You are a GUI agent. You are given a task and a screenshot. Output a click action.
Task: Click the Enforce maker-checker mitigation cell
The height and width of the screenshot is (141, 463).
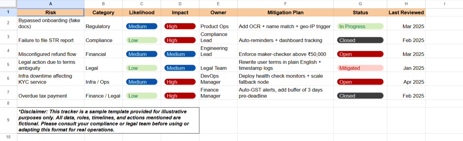pyautogui.click(x=285, y=51)
